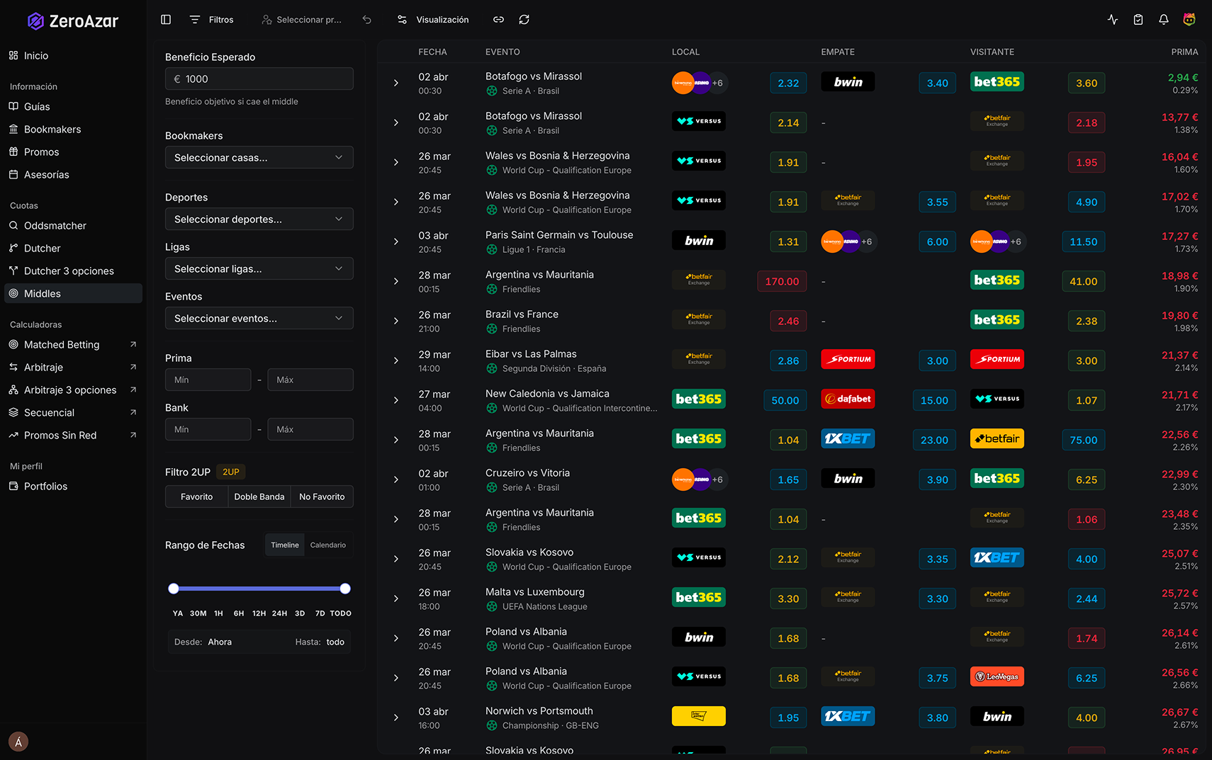Screen dimensions: 1212x760
Task: Open the user avatar at top right
Action: [1189, 20]
